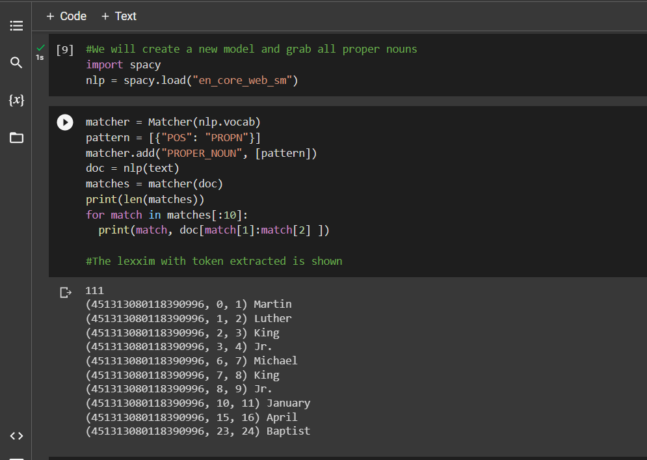
Task: Click the output row ending in Michael
Action: [191, 361]
